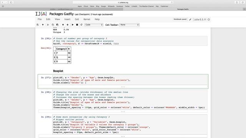The height and width of the screenshot is (138, 246).
Task: Click the N column header in table
Action: 69,49
